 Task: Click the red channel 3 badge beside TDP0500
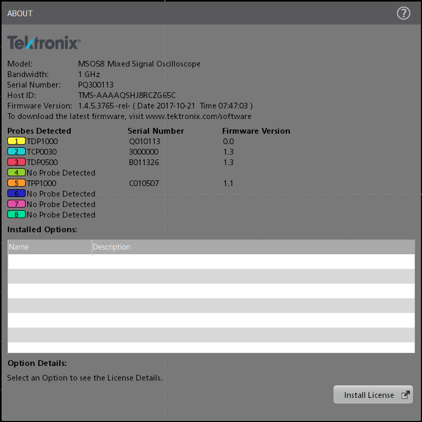15,162
